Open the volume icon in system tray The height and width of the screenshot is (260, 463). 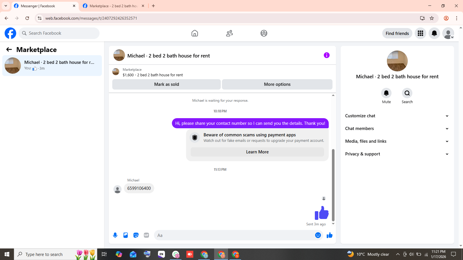click(411, 254)
